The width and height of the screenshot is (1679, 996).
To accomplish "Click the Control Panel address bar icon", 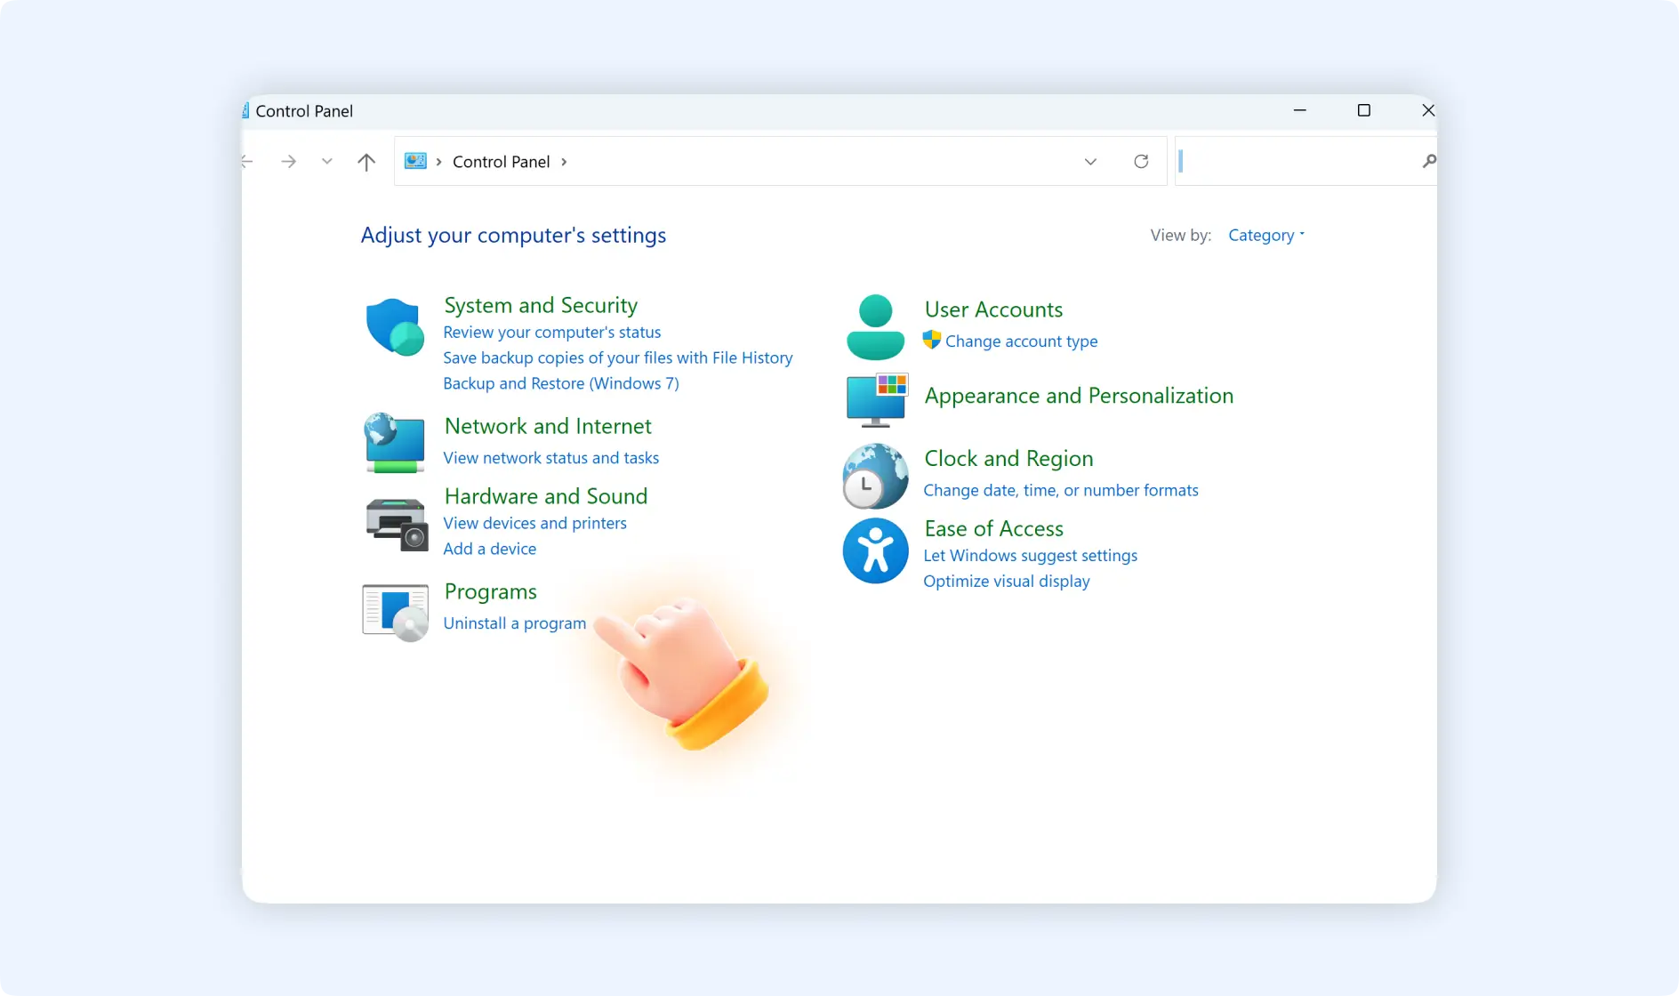I will (x=415, y=161).
